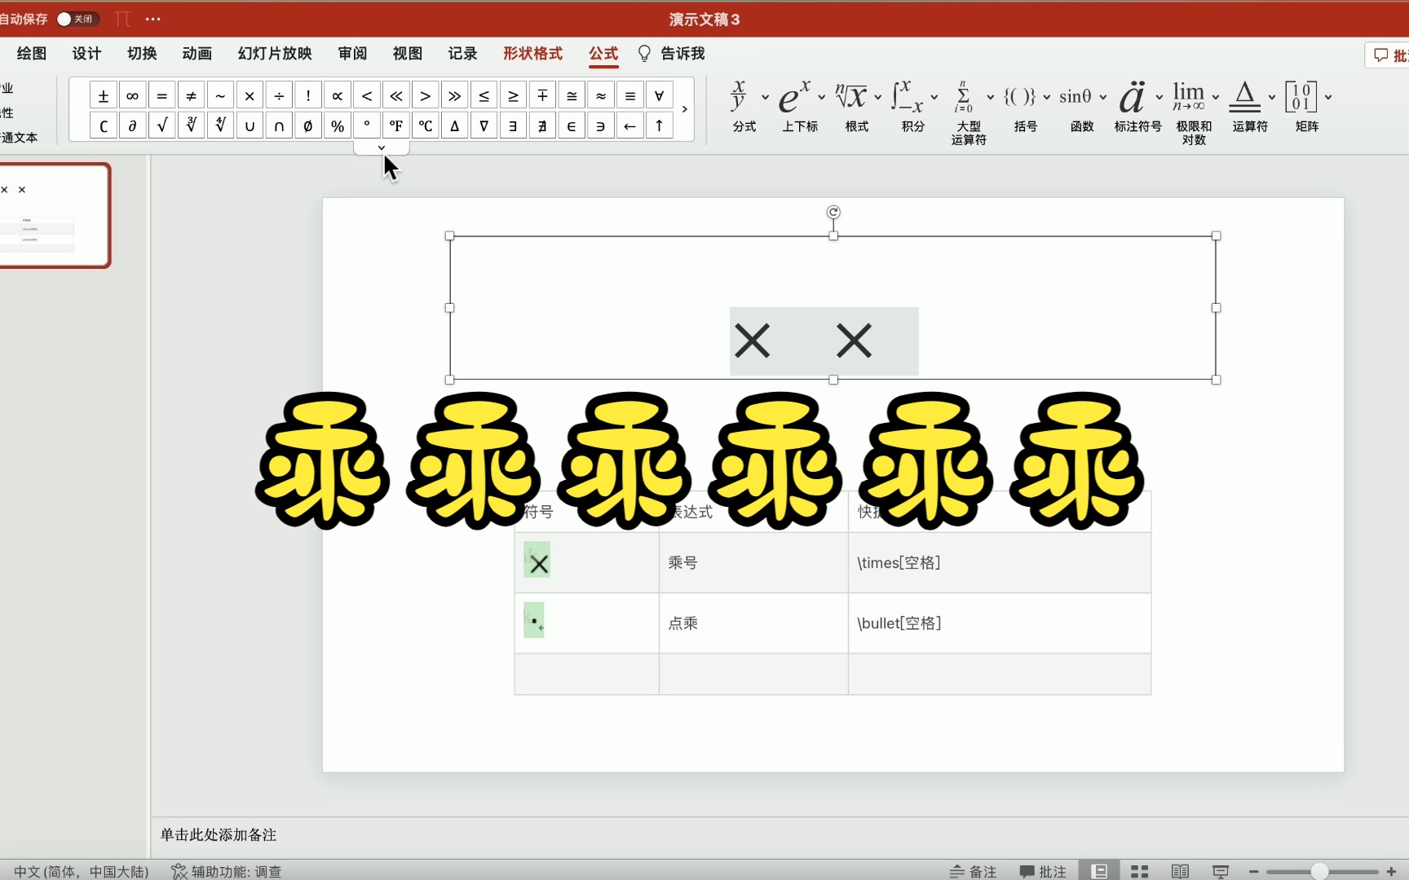
Task: Insert the multiplication × symbol from gallery
Action: tap(250, 96)
